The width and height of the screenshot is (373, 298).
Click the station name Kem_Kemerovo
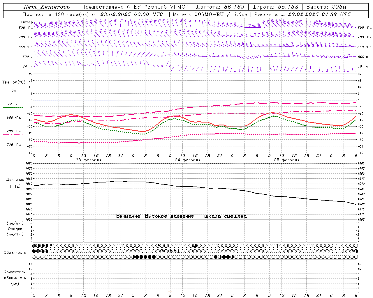47,7
